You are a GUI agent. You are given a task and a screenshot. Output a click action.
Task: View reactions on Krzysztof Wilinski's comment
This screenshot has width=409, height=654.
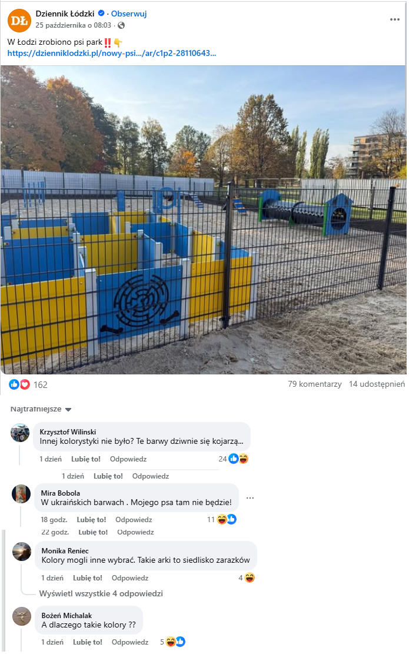click(x=234, y=459)
